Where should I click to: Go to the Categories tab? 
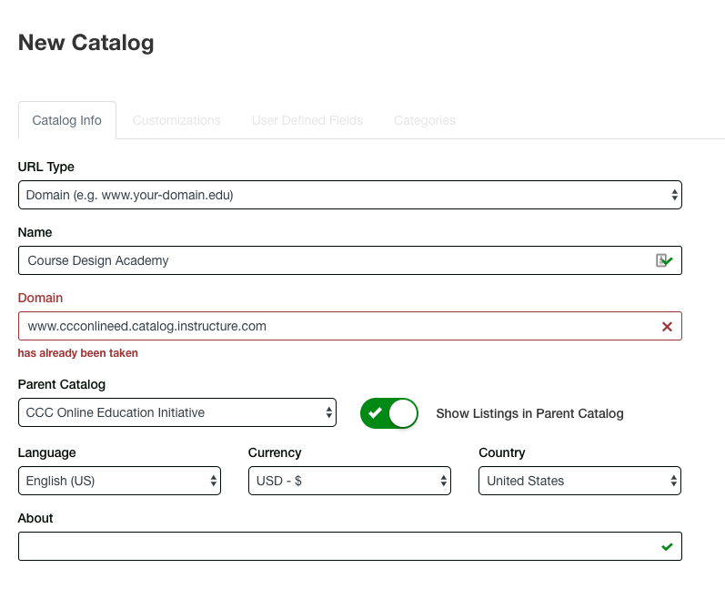pyautogui.click(x=424, y=120)
